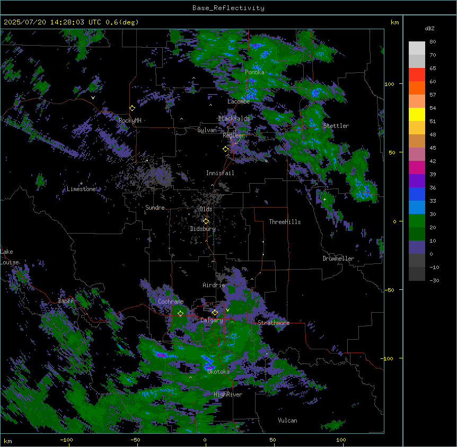The image size is (457, 447).
Task: Click the yellow diamond marker below Cochrane
Action: point(180,314)
